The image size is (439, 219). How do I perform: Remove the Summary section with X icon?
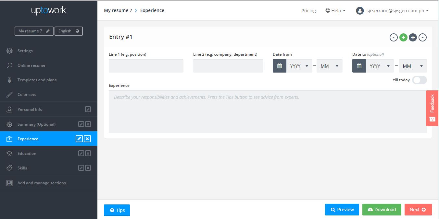pos(88,124)
